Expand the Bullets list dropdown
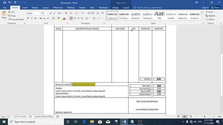The width and height of the screenshot is (223, 125). 74,13
